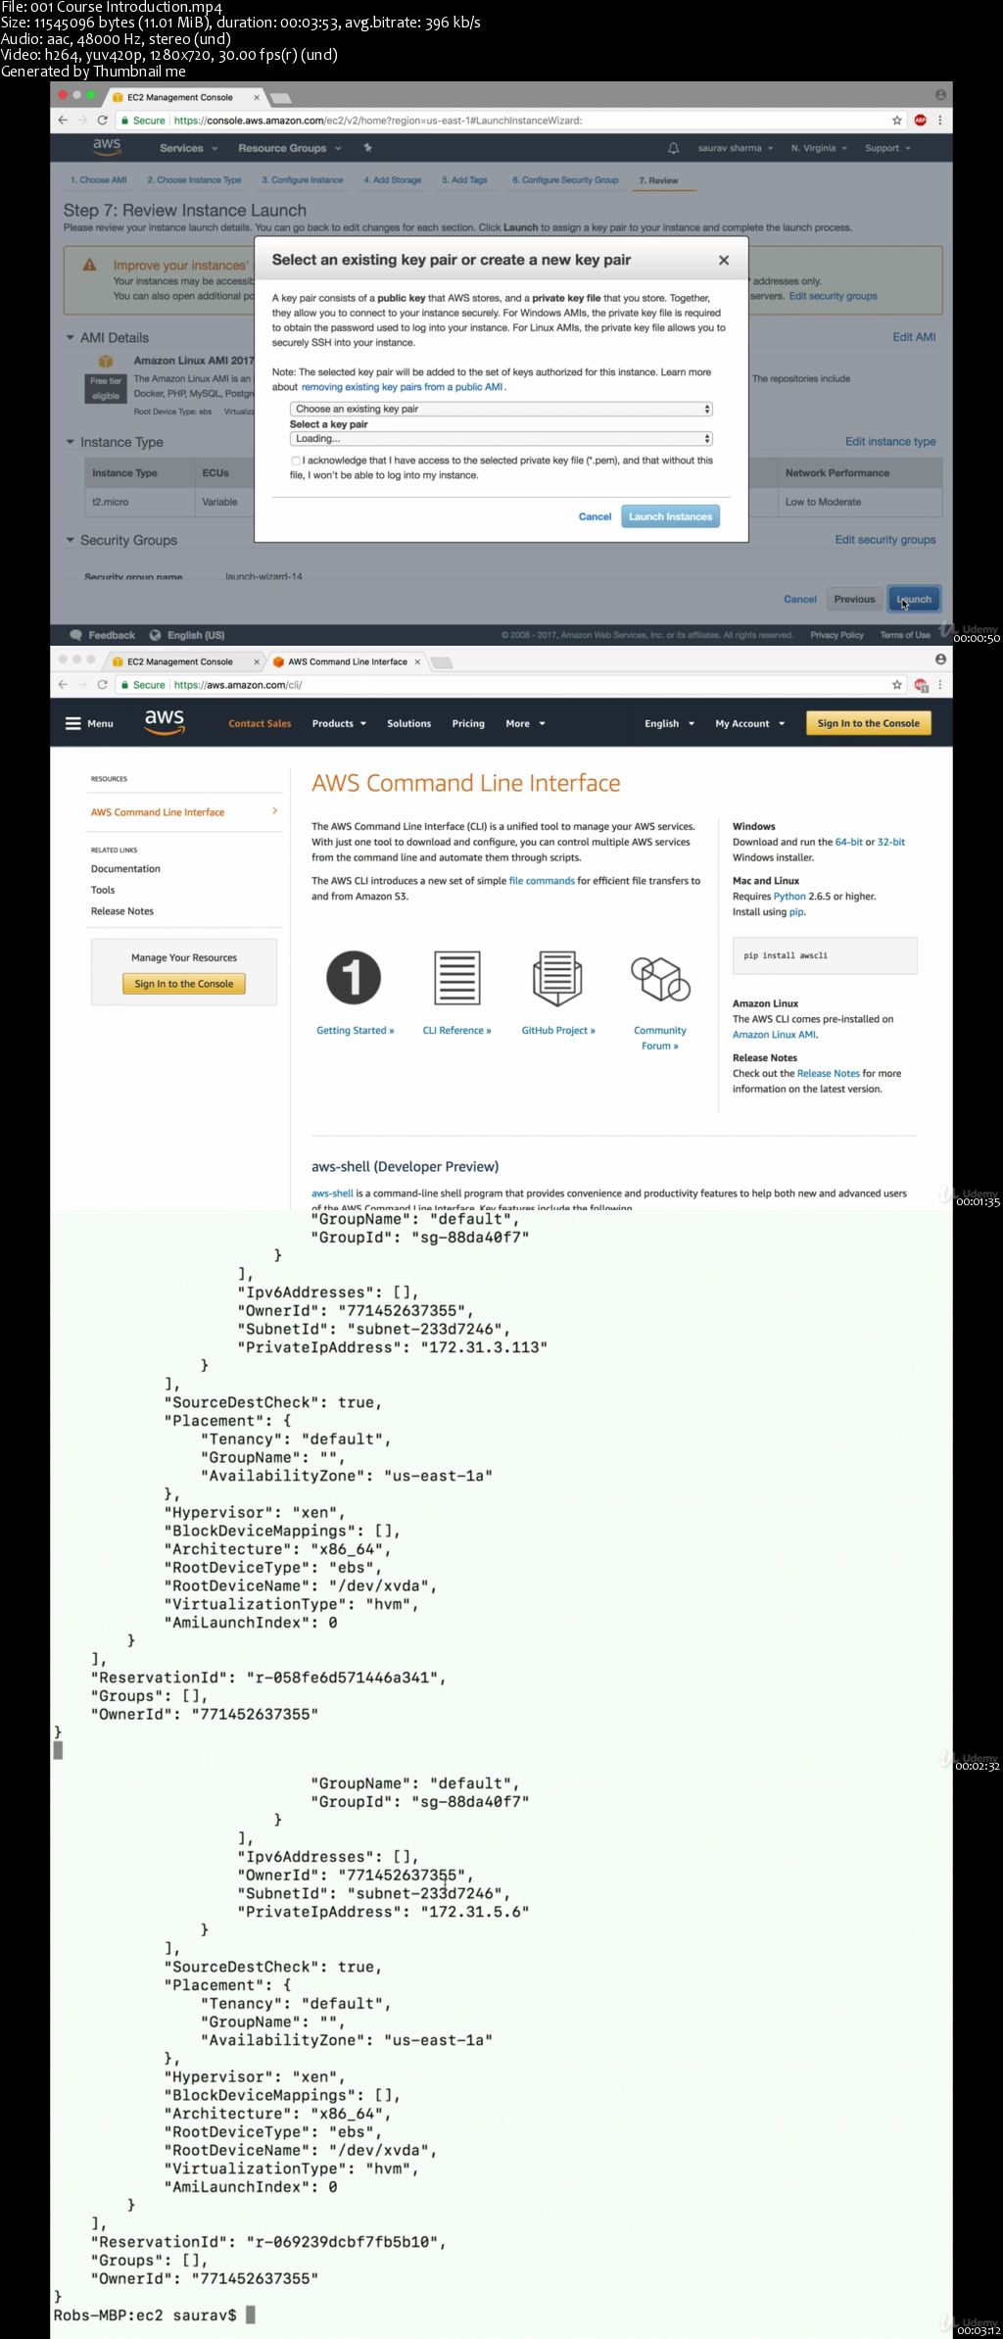Click reload button in AWS CLI browser window
This screenshot has width=1003, height=2339.
click(x=103, y=685)
